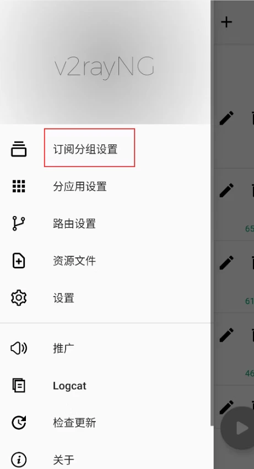254x469 pixels.
Task: Select 检查更新 check for updates
Action: 74,423
